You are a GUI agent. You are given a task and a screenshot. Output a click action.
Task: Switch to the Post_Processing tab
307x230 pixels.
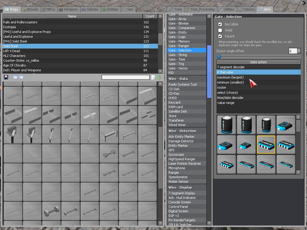pyautogui.click(x=200, y=9)
